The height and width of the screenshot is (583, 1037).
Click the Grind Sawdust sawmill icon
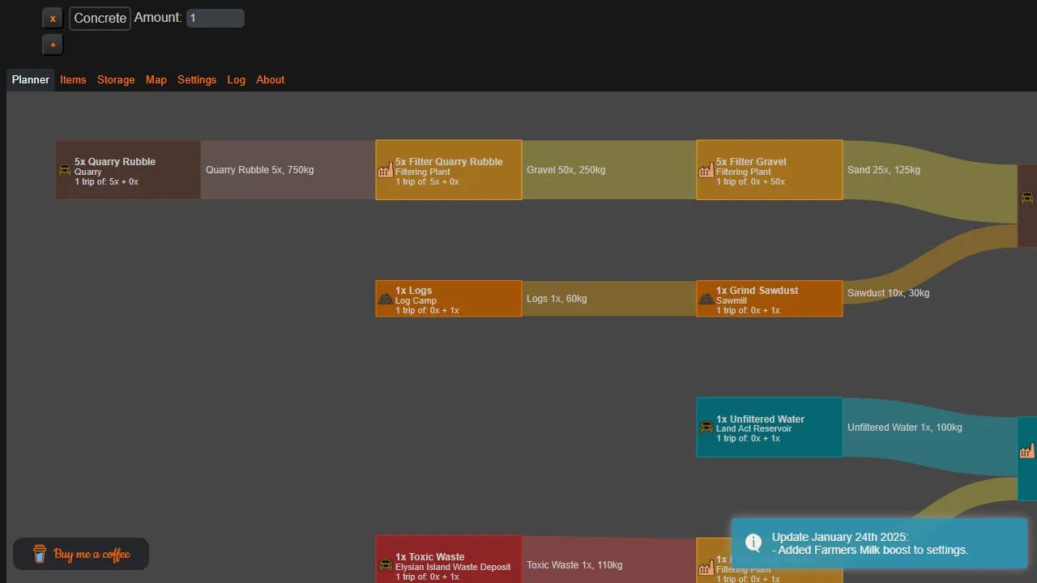point(706,299)
